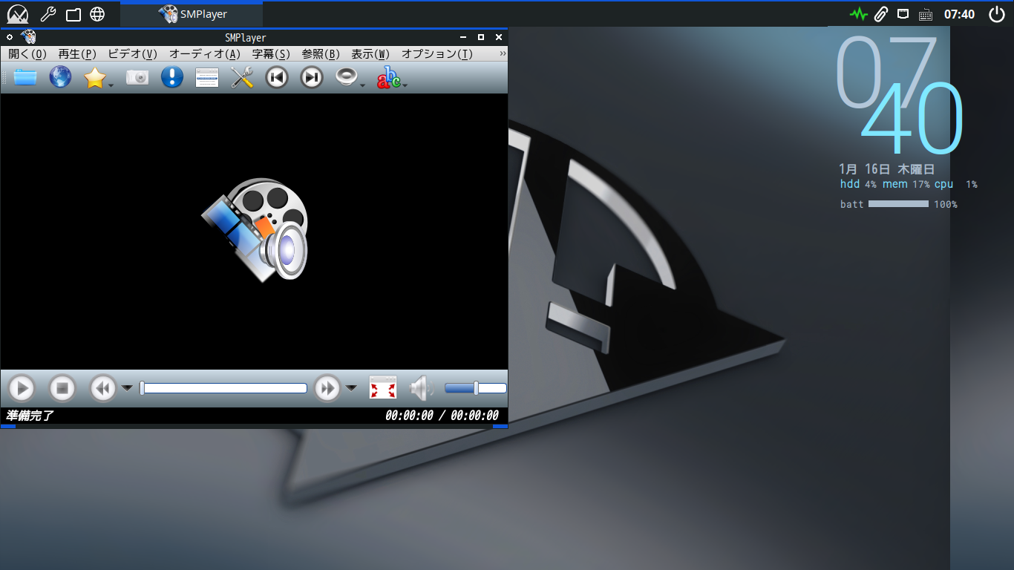
Task: Open the power menu in the top panel
Action: (x=997, y=14)
